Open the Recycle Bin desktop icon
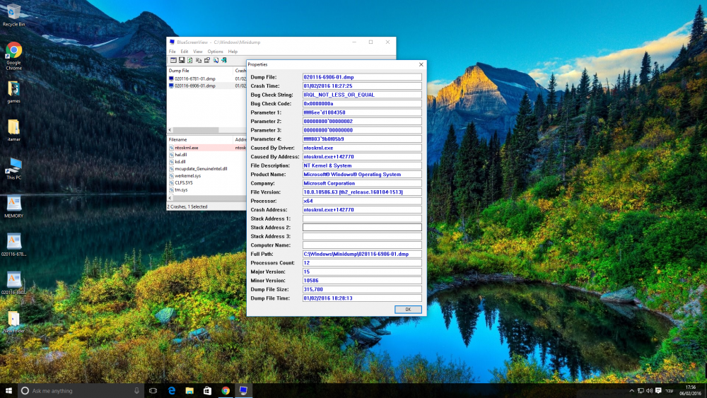The height and width of the screenshot is (398, 707). coord(13,14)
